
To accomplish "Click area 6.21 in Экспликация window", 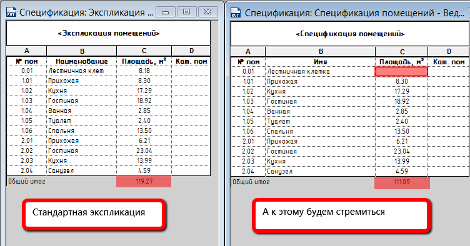I will [x=144, y=140].
